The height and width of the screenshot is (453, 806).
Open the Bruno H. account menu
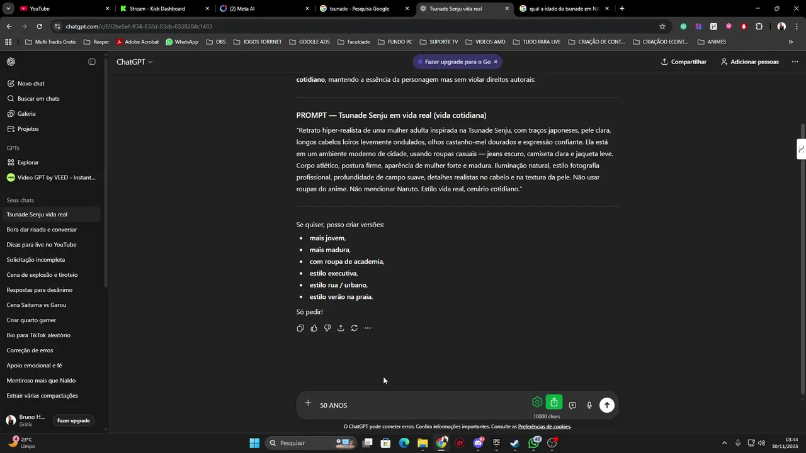[x=26, y=420]
